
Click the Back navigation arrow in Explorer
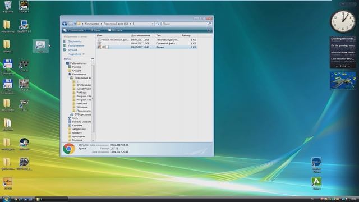tap(65, 24)
